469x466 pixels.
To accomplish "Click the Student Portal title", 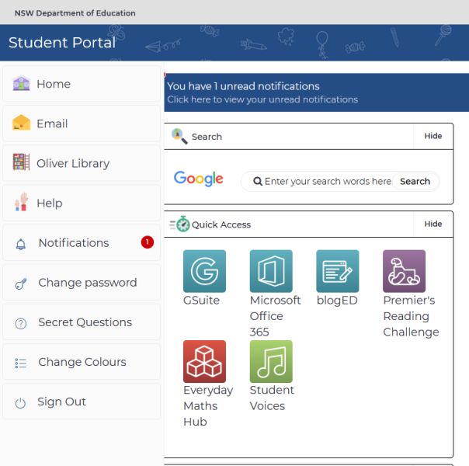I will [x=62, y=43].
